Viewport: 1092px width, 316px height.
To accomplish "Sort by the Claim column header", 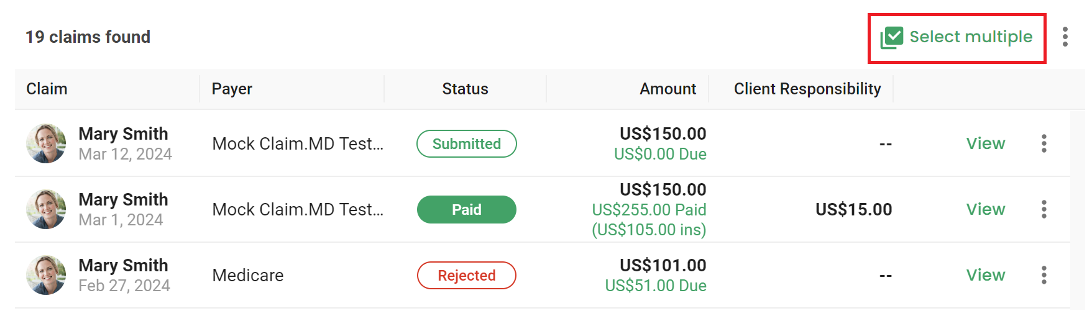I will (x=47, y=89).
